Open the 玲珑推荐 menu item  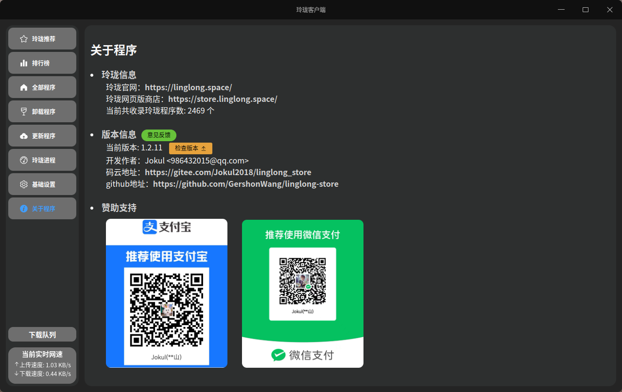click(42, 39)
